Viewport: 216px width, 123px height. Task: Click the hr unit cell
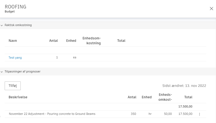click(x=150, y=114)
